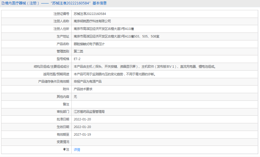Select other content value 无
Viewport: 260px width, 157px height.
75,97
